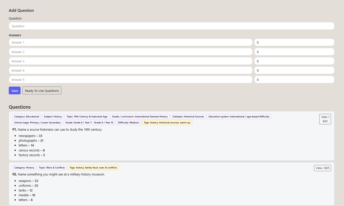Click the factory records – 5 answer

tap(32, 155)
